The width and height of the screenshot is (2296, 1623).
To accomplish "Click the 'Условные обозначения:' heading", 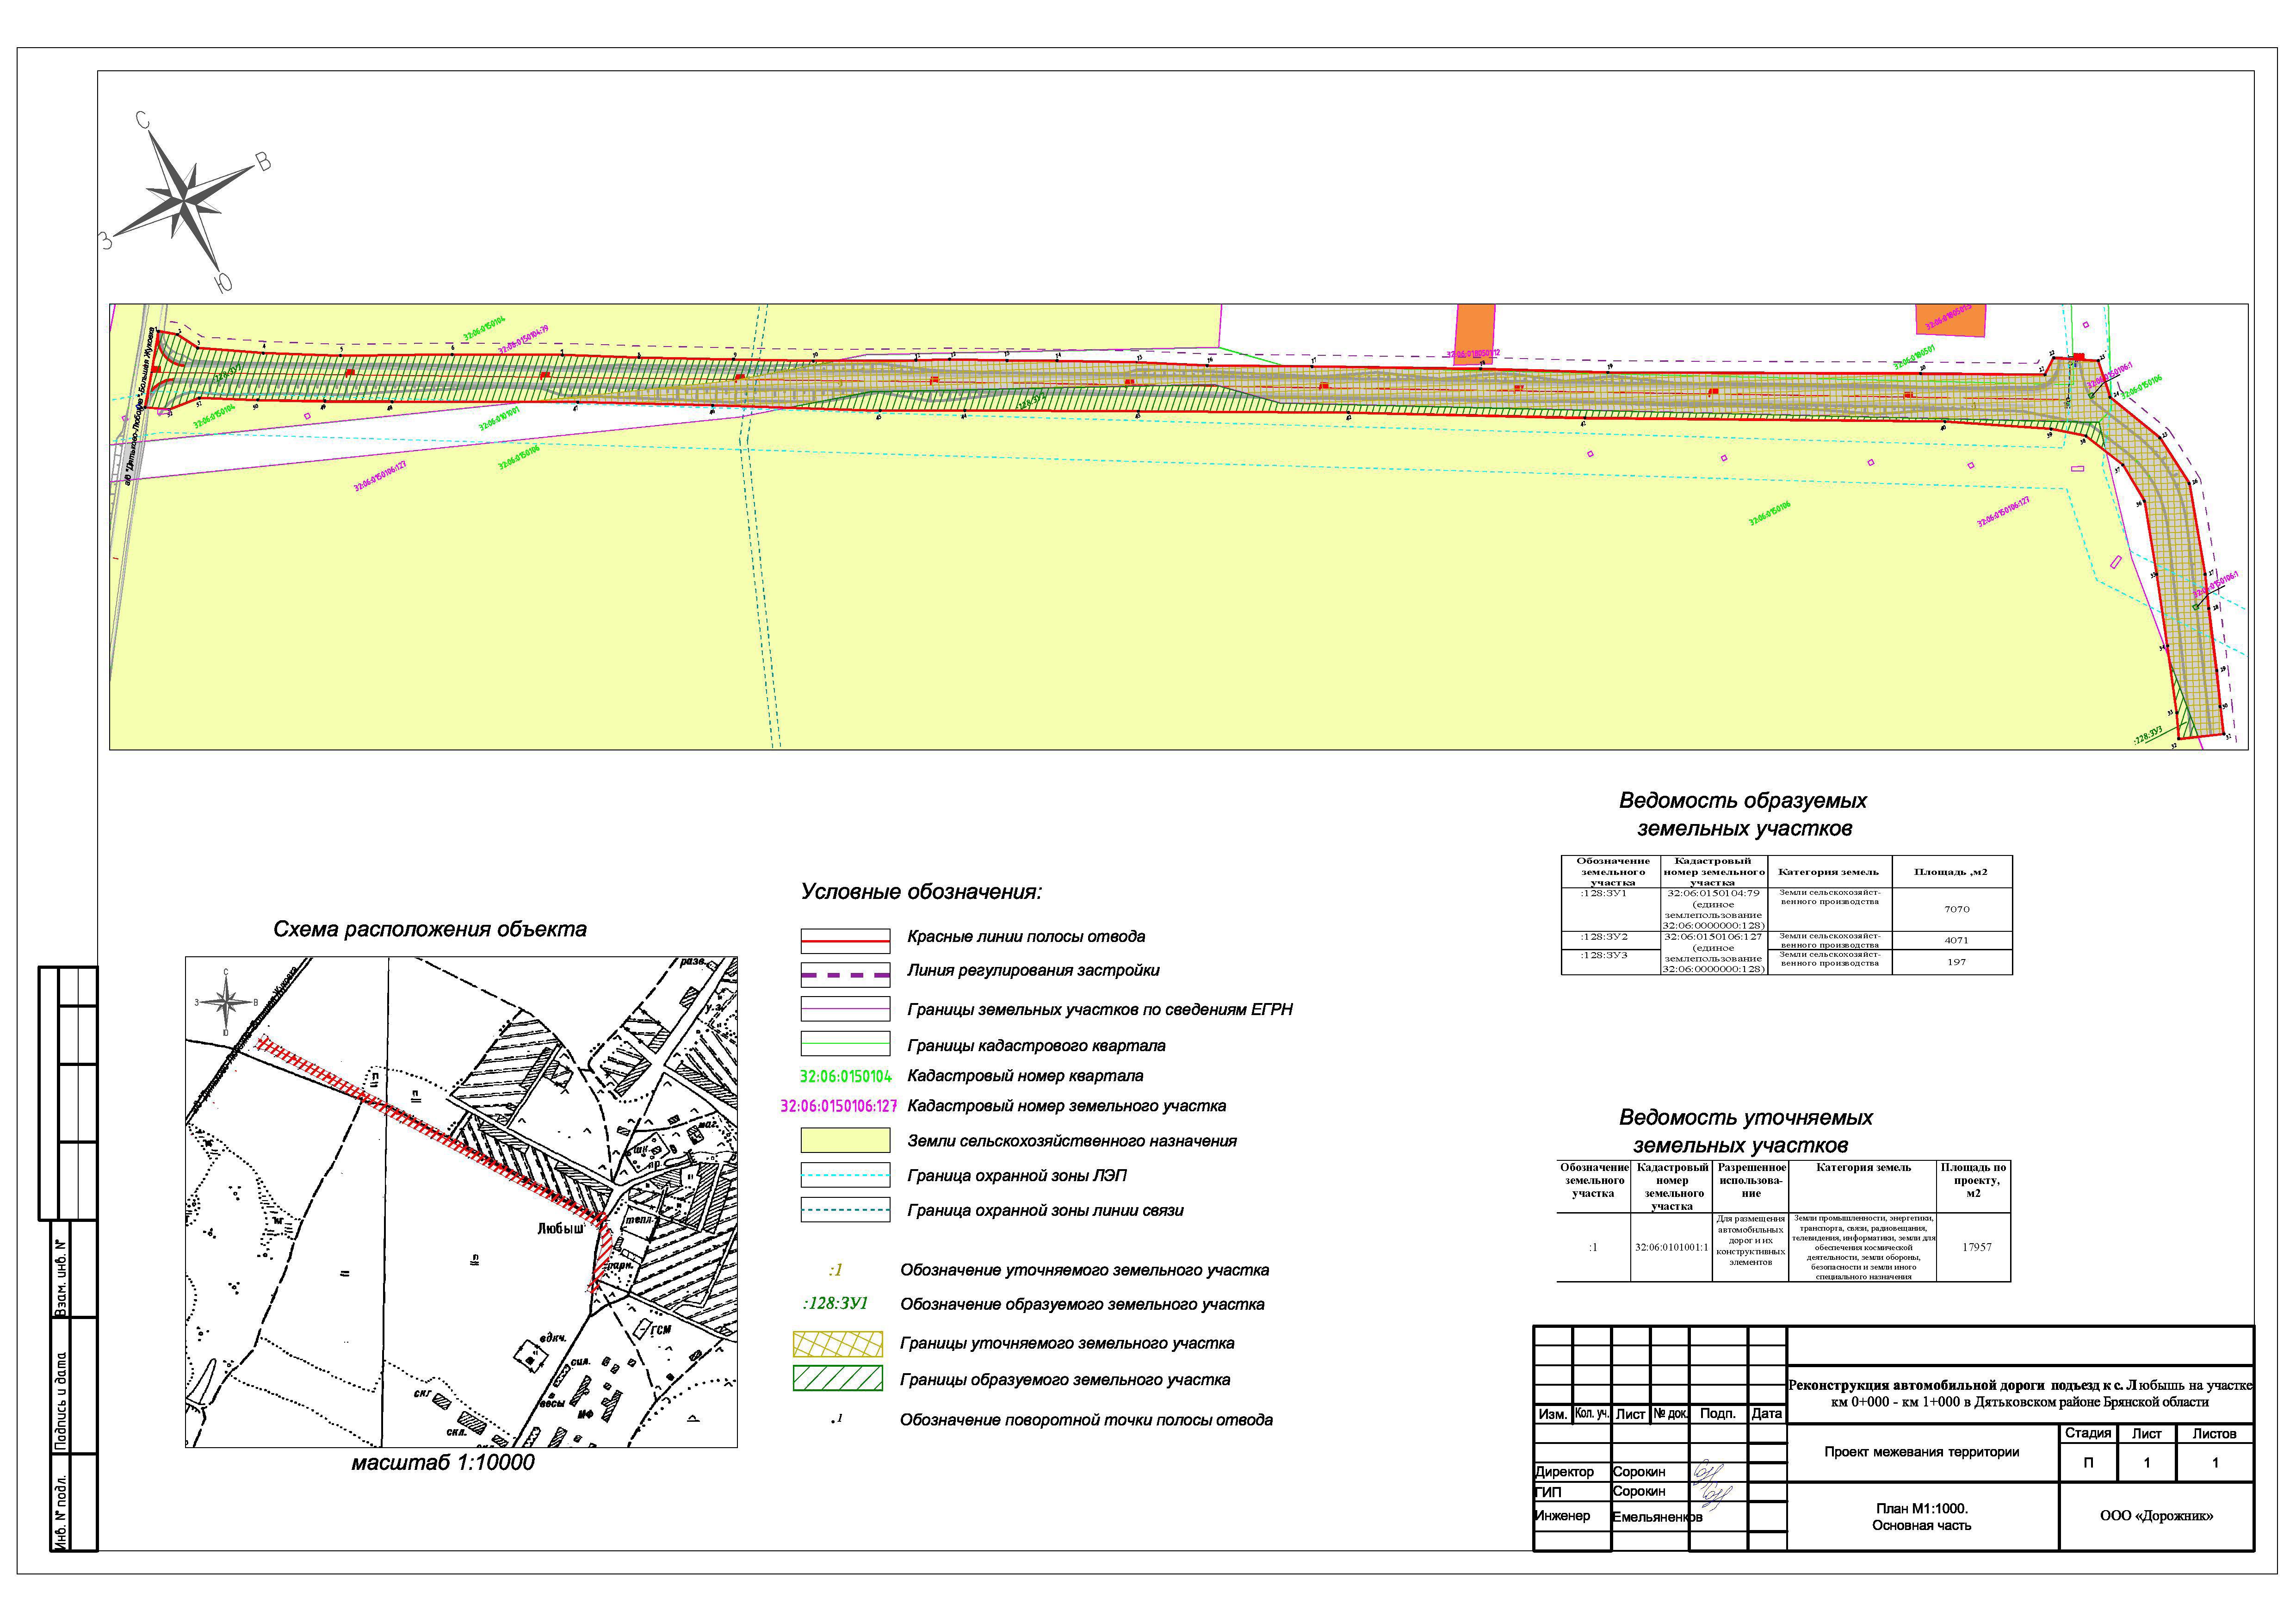I will (921, 892).
